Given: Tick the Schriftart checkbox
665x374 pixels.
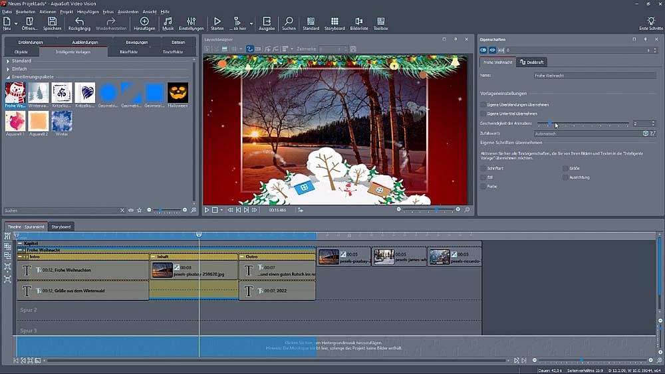Looking at the screenshot, I should click(x=483, y=169).
